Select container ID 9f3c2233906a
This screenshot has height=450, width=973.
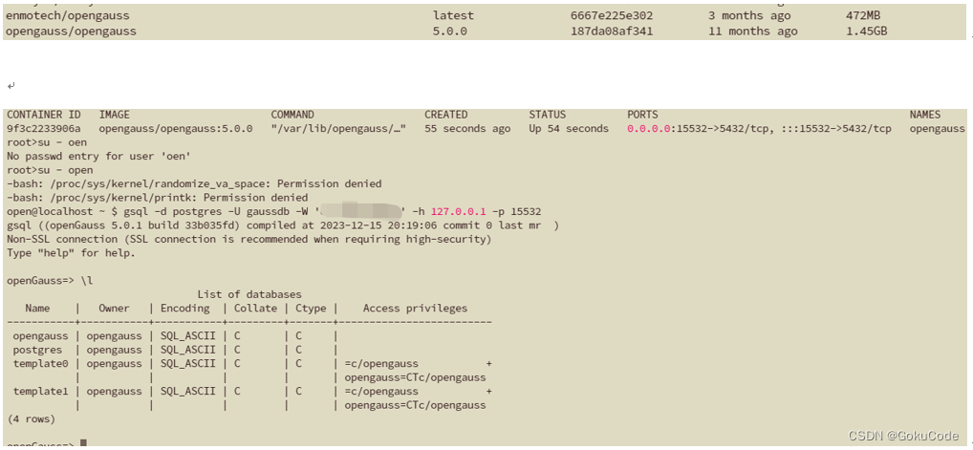[x=43, y=128]
